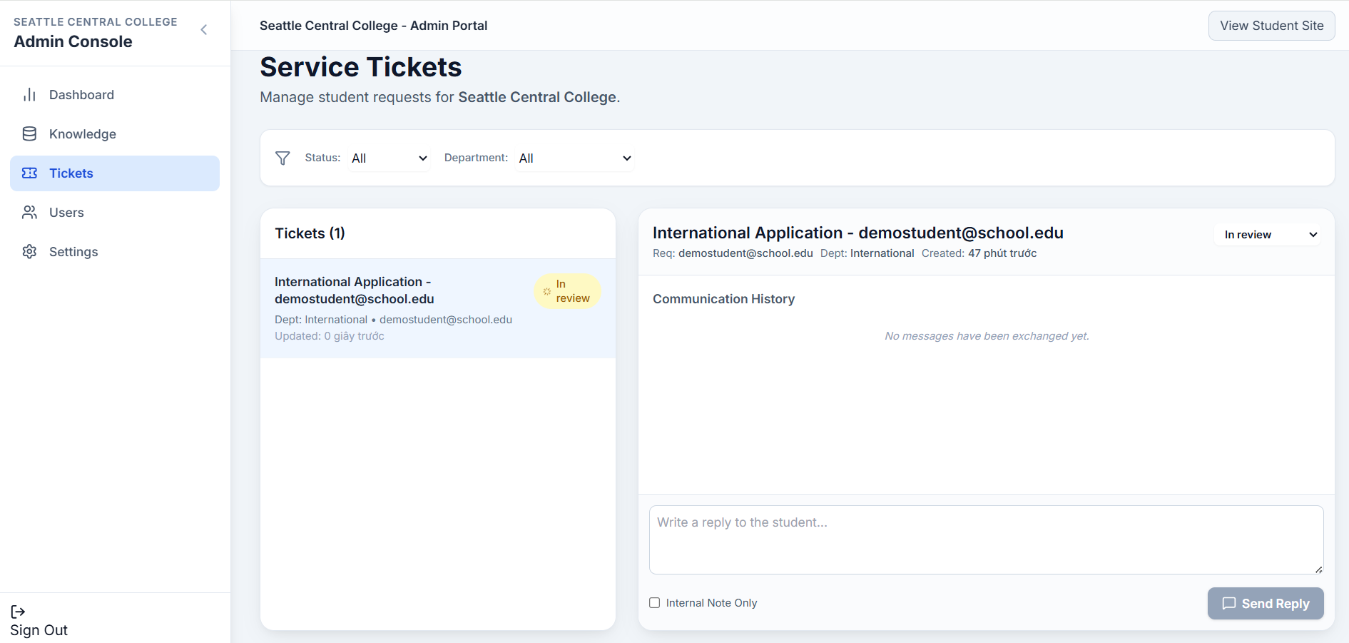Click the Settings gear icon
This screenshot has height=643, width=1349.
(29, 252)
